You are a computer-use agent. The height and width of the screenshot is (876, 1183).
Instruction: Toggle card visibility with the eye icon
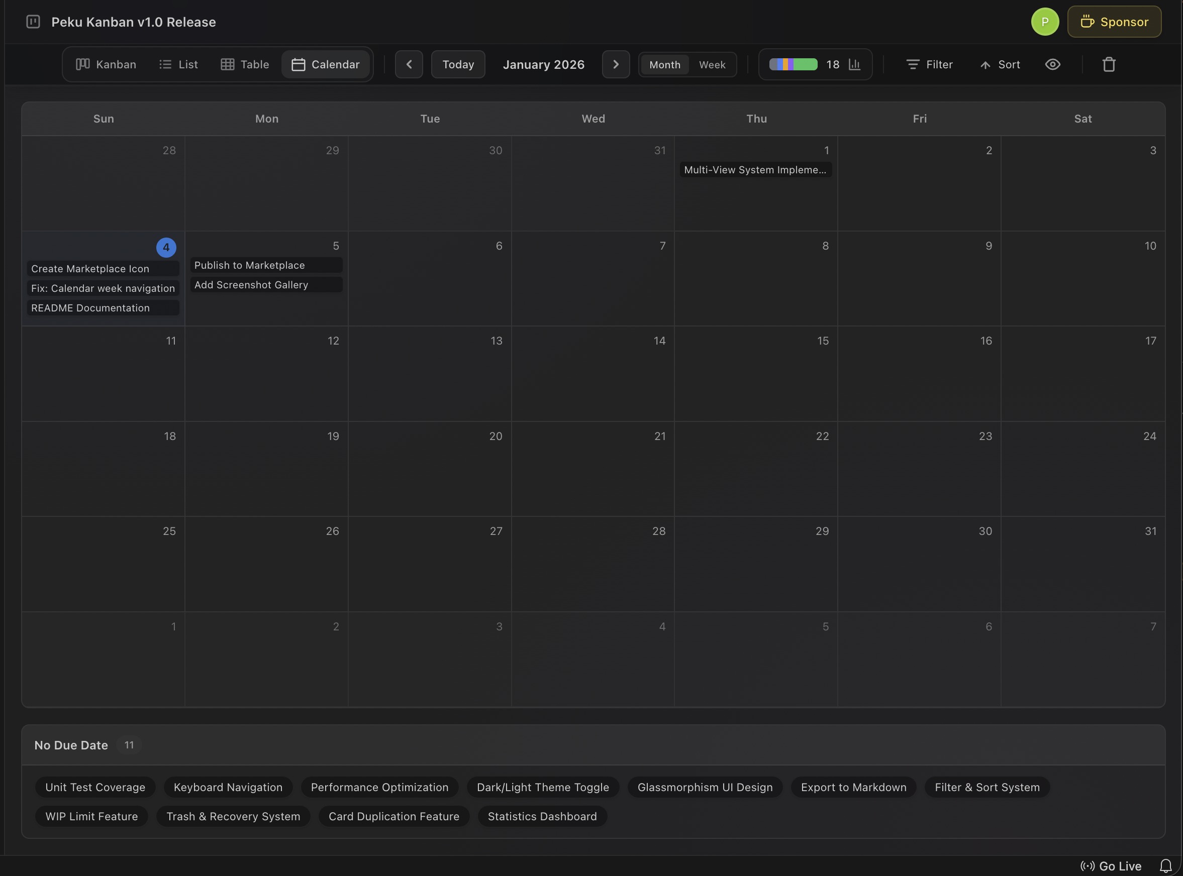(x=1053, y=64)
